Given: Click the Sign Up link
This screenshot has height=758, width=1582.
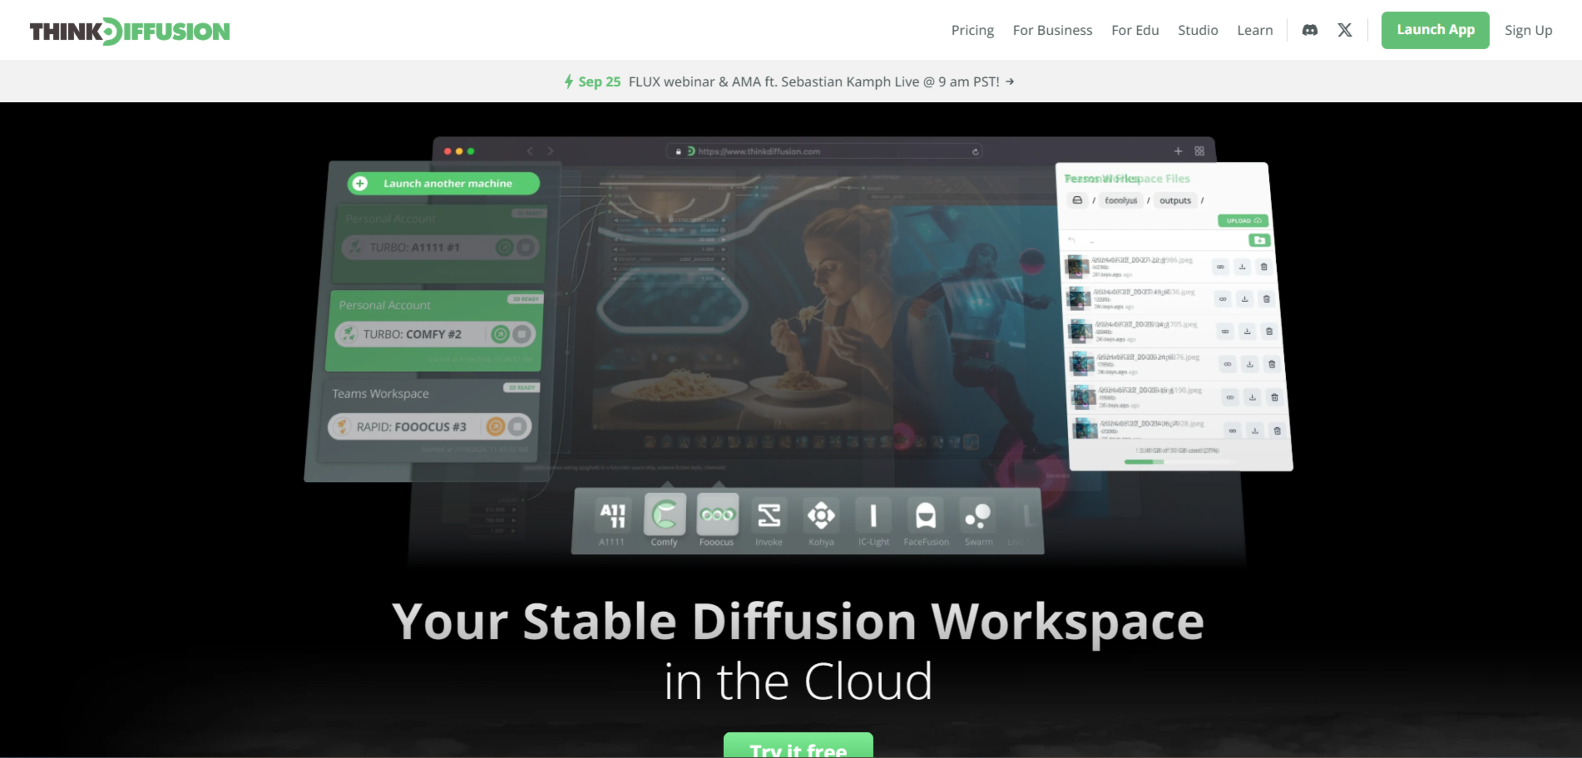Looking at the screenshot, I should point(1528,30).
